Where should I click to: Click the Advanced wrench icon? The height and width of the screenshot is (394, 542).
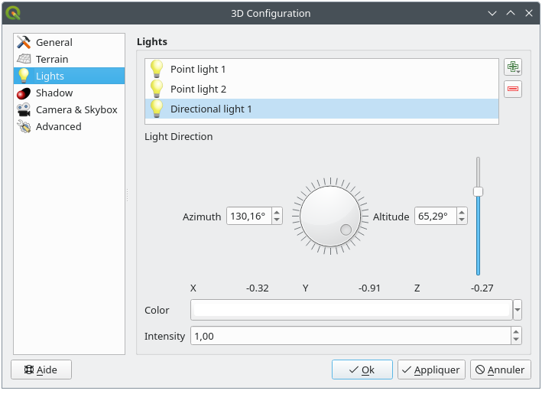pos(24,126)
